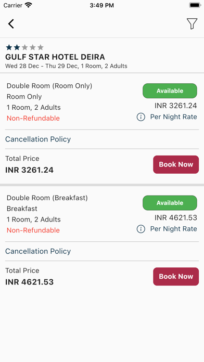The height and width of the screenshot is (362, 204).
Task: Tap the stay dates and guests summary
Action: (x=66, y=66)
